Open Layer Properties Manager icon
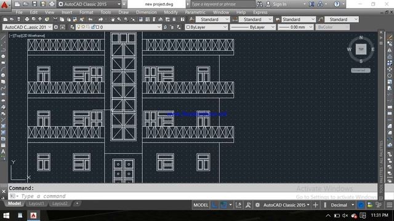The image size is (394, 221). 72,27
